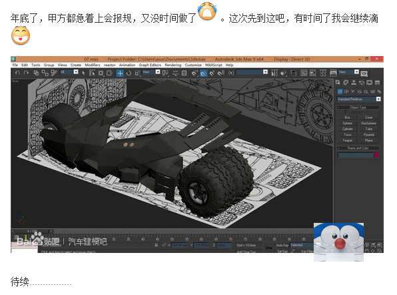Viewport: 397px width, 295px height.
Task: Select the Geometry category icon in Create panel
Action: pos(340,91)
